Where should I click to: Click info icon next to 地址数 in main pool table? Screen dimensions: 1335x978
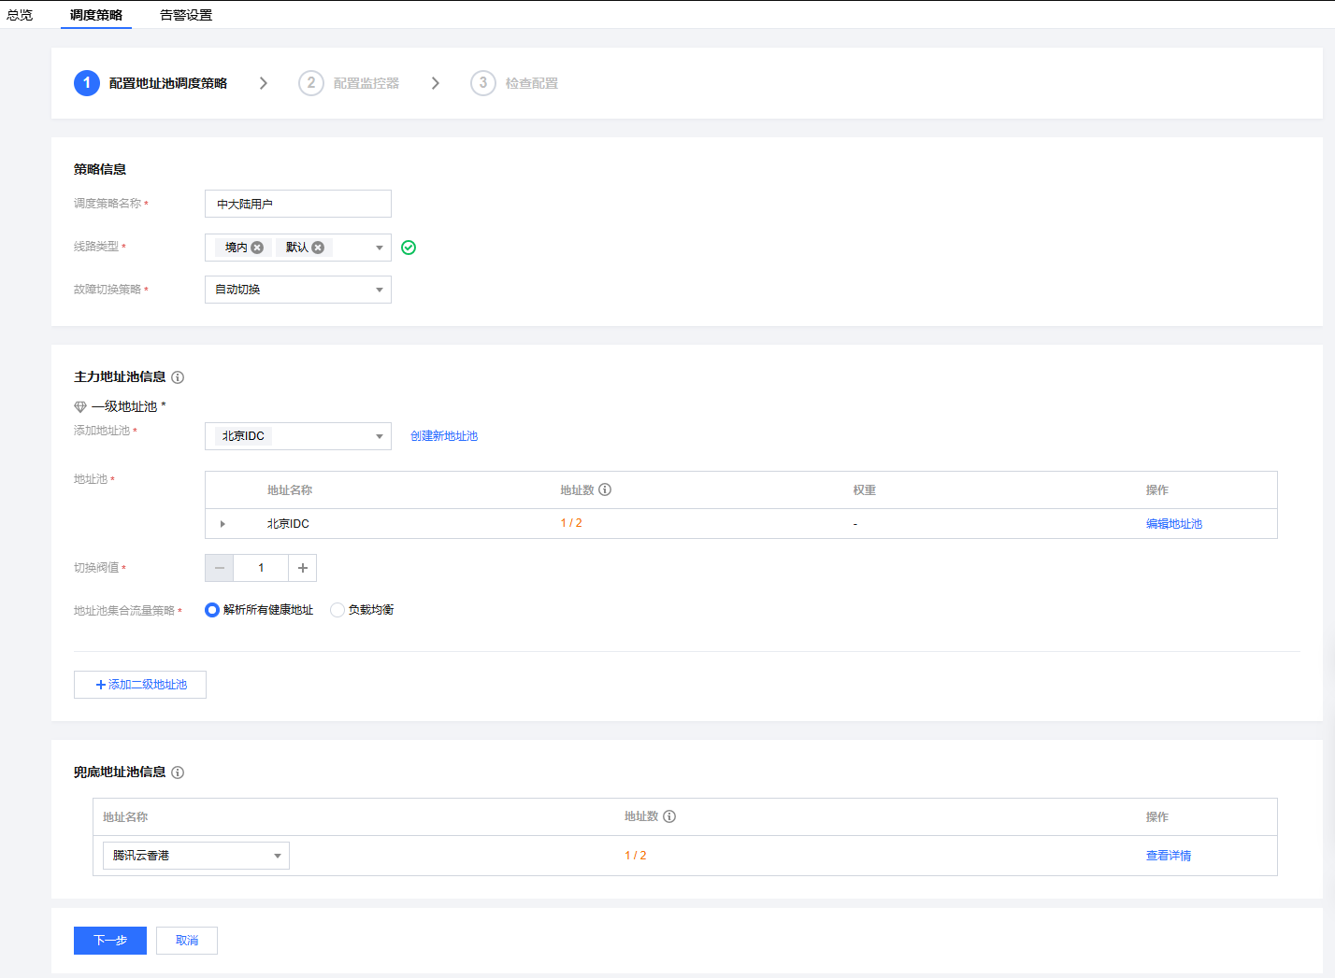(605, 489)
